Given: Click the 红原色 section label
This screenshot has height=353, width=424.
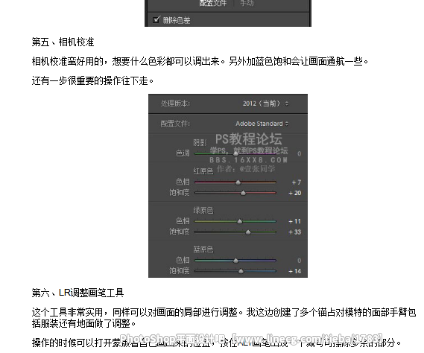Looking at the screenshot, I should pos(203,171).
